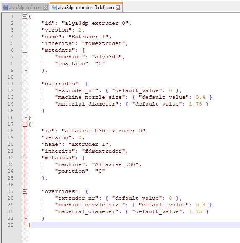Close the alya3dp.def.json tab
This screenshot has width=240, height=243.
pos(45,8)
